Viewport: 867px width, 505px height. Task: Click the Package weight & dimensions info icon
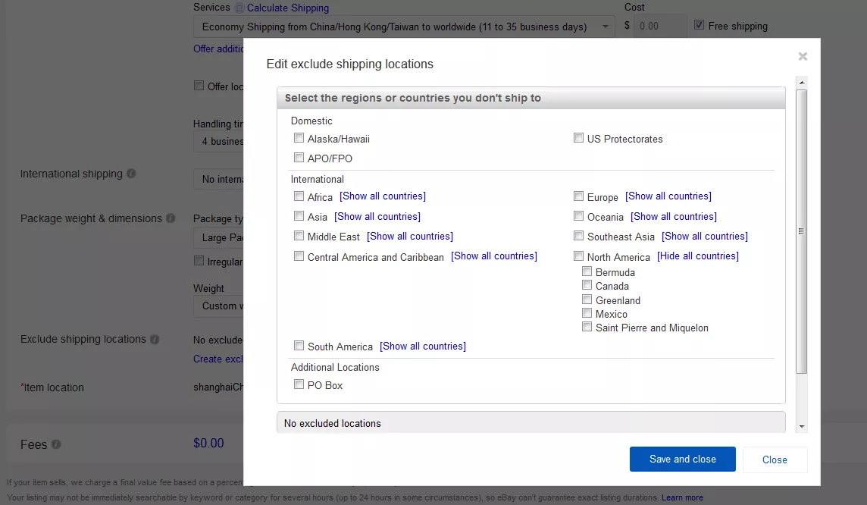coord(171,218)
